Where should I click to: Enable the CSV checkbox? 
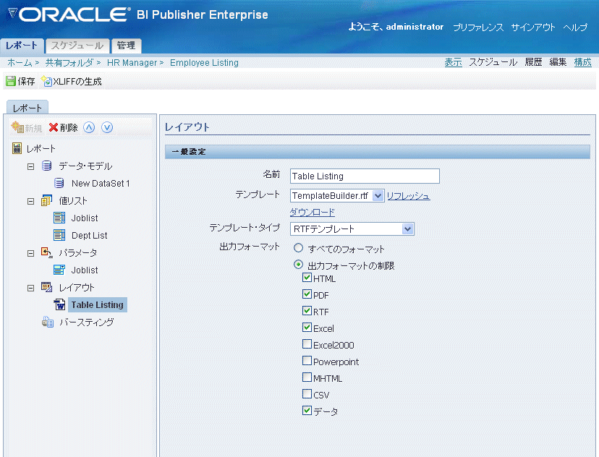pyautogui.click(x=307, y=393)
